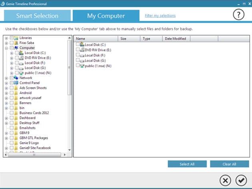
Task: Enable the Banners folder checkbox
Action: point(11,103)
